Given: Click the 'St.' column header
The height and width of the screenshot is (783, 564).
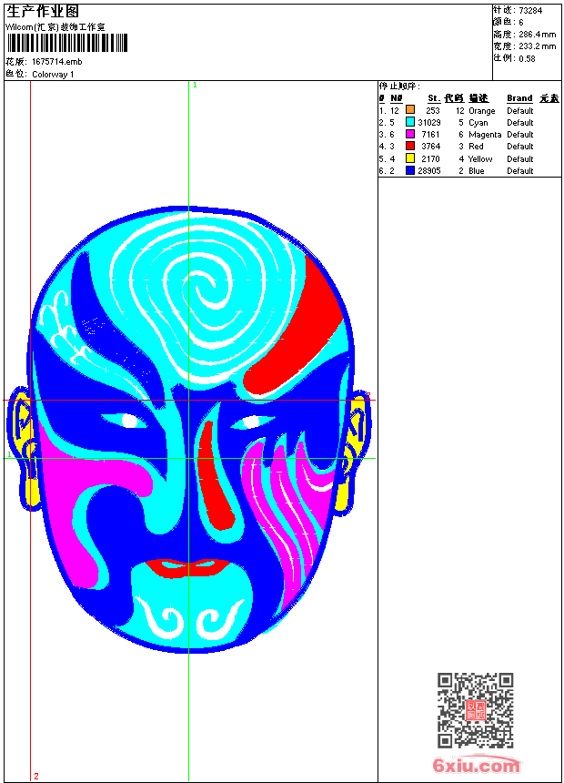Looking at the screenshot, I should click(x=434, y=98).
